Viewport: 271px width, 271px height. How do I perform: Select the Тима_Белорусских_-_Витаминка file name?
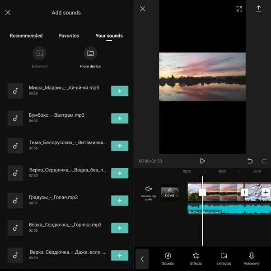coord(68,143)
